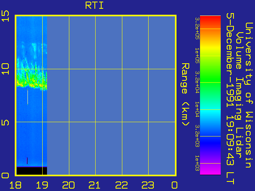The image size is (255, 191).
Task: Click the white vertical streak in lidar data
Action: [27, 97]
